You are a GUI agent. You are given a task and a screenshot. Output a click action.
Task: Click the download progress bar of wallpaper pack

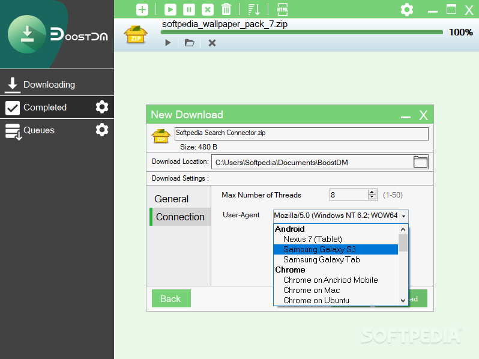pyautogui.click(x=302, y=32)
